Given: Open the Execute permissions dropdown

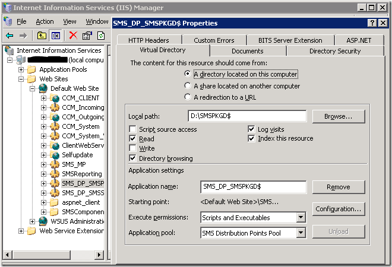Looking at the screenshot, I should (x=301, y=218).
